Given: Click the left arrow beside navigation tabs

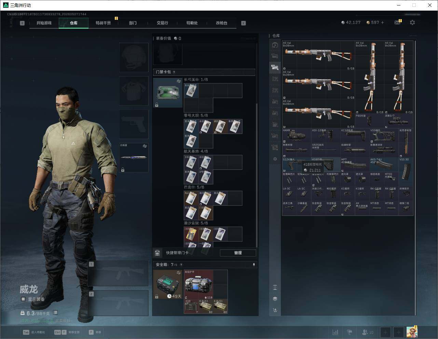Looking at the screenshot, I should tap(22, 23).
